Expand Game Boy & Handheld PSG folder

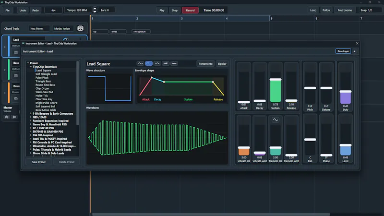[x=31, y=124]
